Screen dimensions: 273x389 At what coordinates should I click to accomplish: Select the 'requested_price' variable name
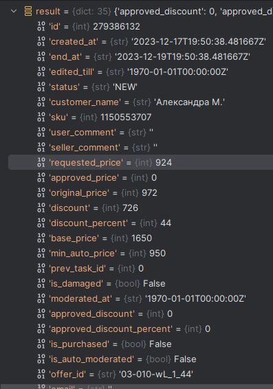coord(86,163)
